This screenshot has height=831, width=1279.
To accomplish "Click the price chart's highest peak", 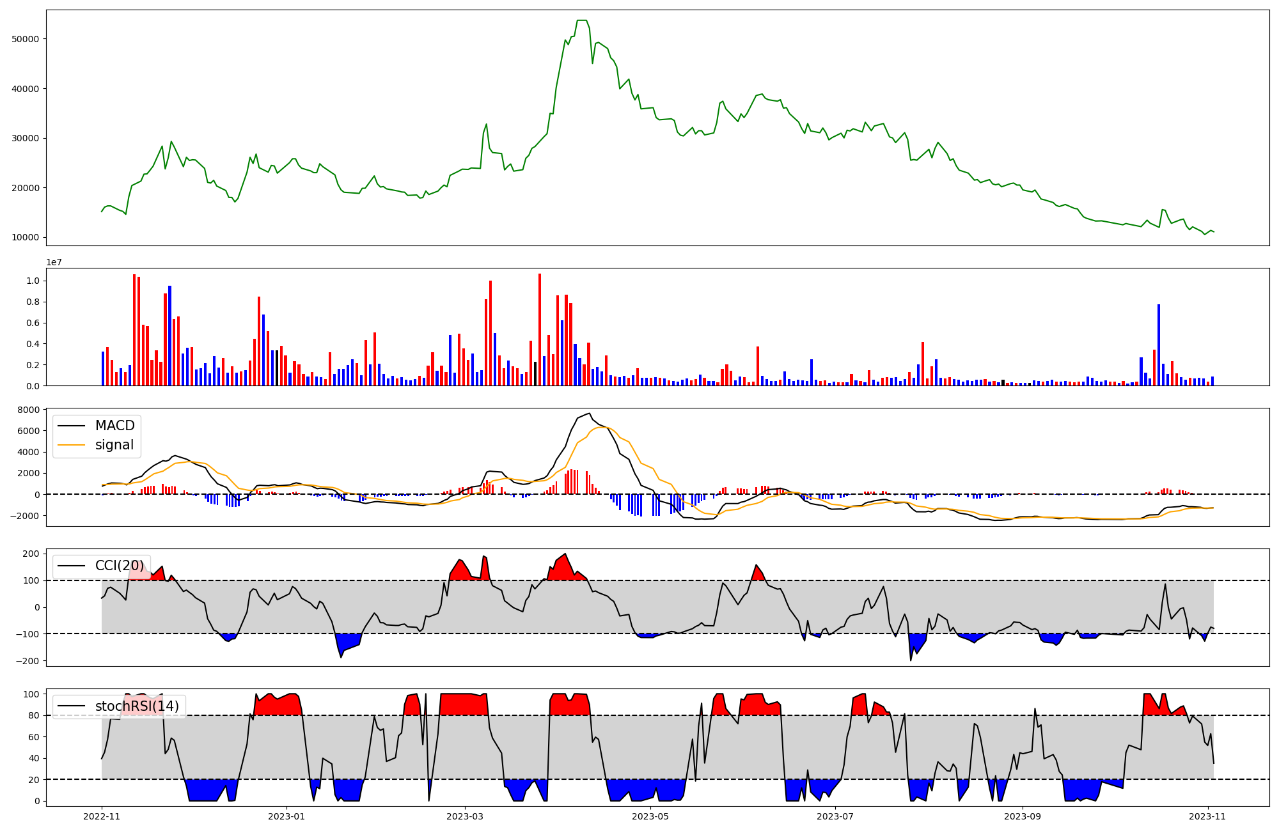I will (582, 20).
